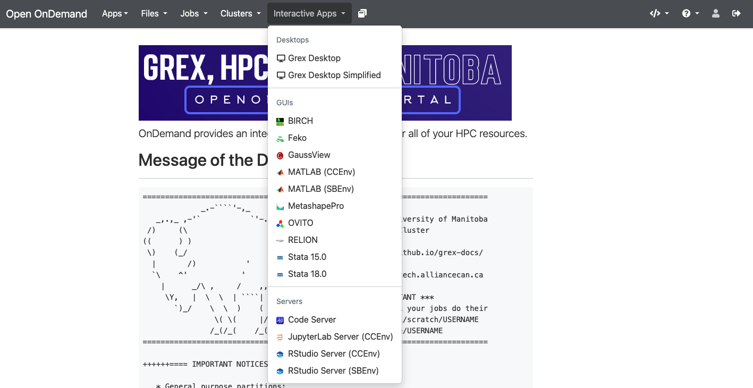Screen dimensions: 753x388
Task: Expand the Jobs dropdown
Action: point(194,13)
